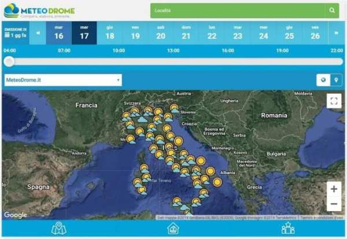
Task: Click the time slider handle
Action: click(9, 61)
